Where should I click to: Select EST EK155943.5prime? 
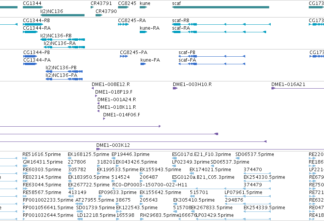[142, 173]
